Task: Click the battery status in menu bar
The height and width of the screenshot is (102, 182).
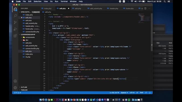Action: (x=142, y=1)
